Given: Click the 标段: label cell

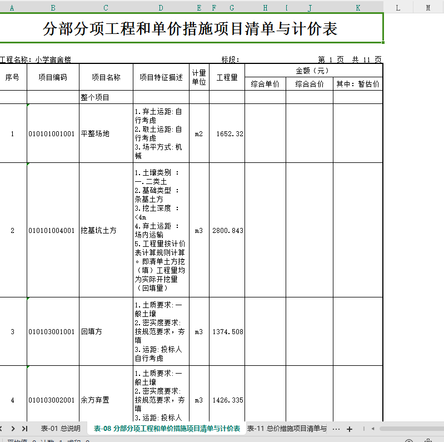Looking at the screenshot, I should [x=230, y=59].
